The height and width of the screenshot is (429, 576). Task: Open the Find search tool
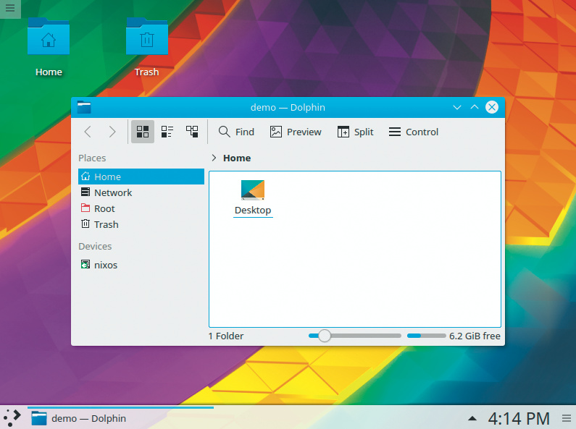[236, 132]
